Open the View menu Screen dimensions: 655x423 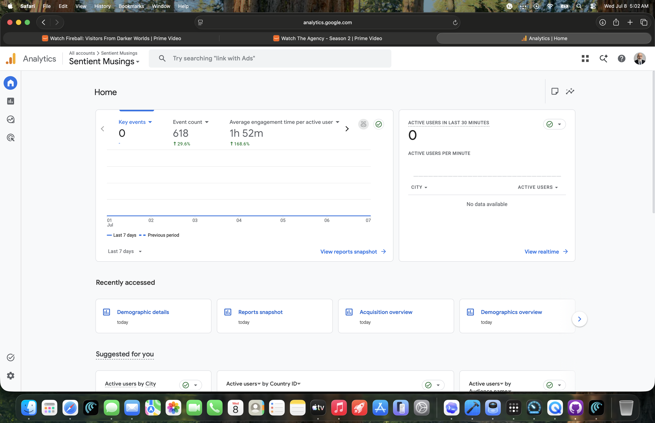81,6
